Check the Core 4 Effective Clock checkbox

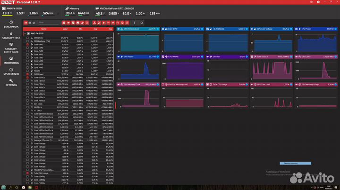[27, 127]
